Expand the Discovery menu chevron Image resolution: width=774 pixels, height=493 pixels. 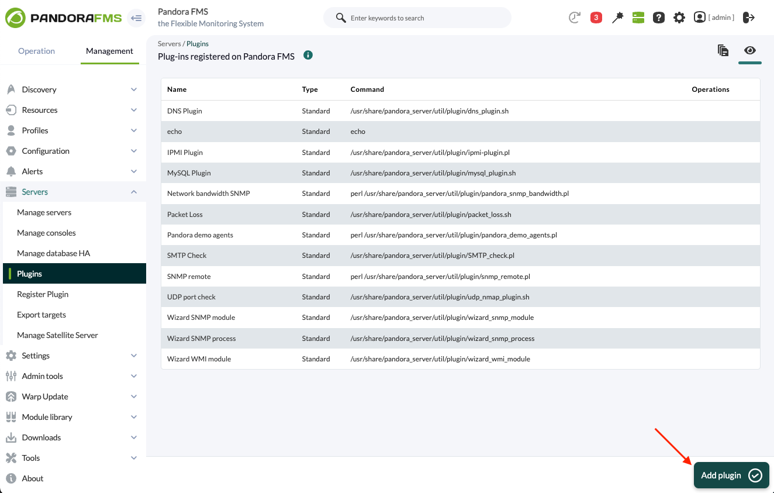[134, 89]
